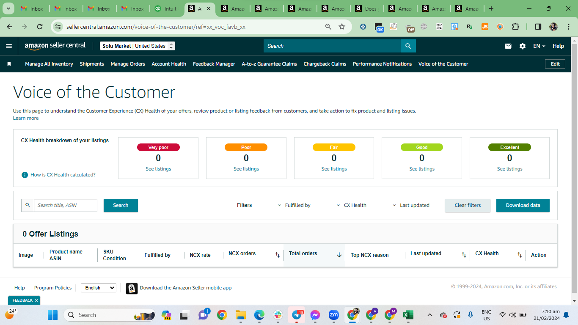Click Clear filters

pyautogui.click(x=468, y=205)
